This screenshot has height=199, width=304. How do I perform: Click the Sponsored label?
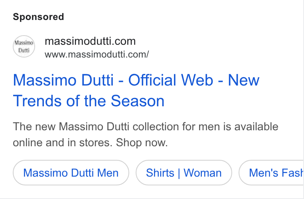tap(38, 17)
